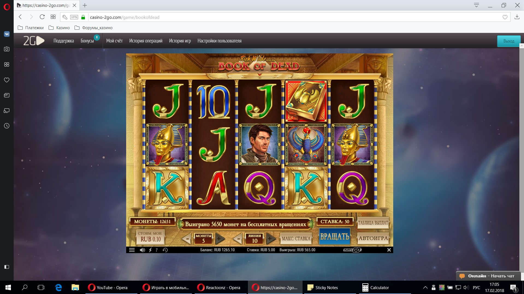524x294 pixels.
Task: Open bookmarks heart in the sidebar
Action: coord(7,80)
